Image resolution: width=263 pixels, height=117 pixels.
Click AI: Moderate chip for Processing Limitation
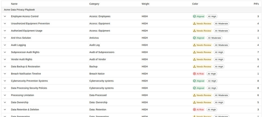(221, 95)
